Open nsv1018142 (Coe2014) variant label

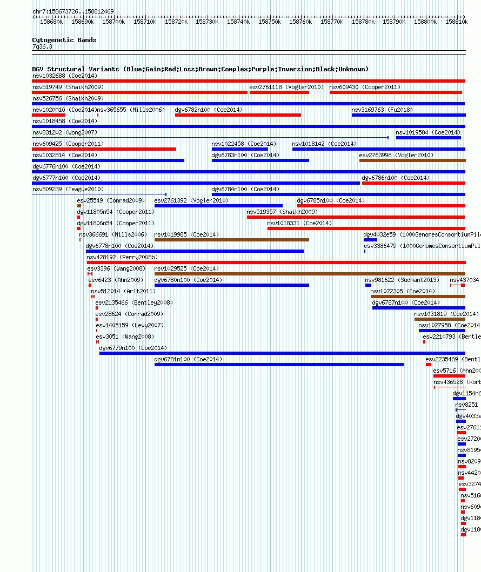pyautogui.click(x=324, y=144)
